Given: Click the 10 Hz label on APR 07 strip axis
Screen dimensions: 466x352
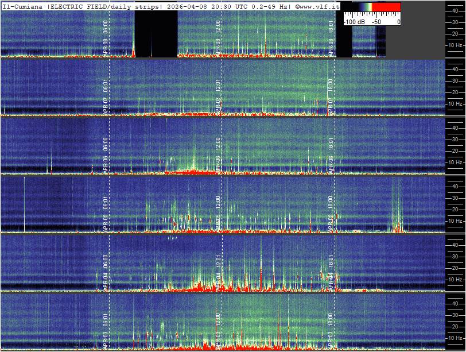Looking at the screenshot, I should pyautogui.click(x=455, y=104).
